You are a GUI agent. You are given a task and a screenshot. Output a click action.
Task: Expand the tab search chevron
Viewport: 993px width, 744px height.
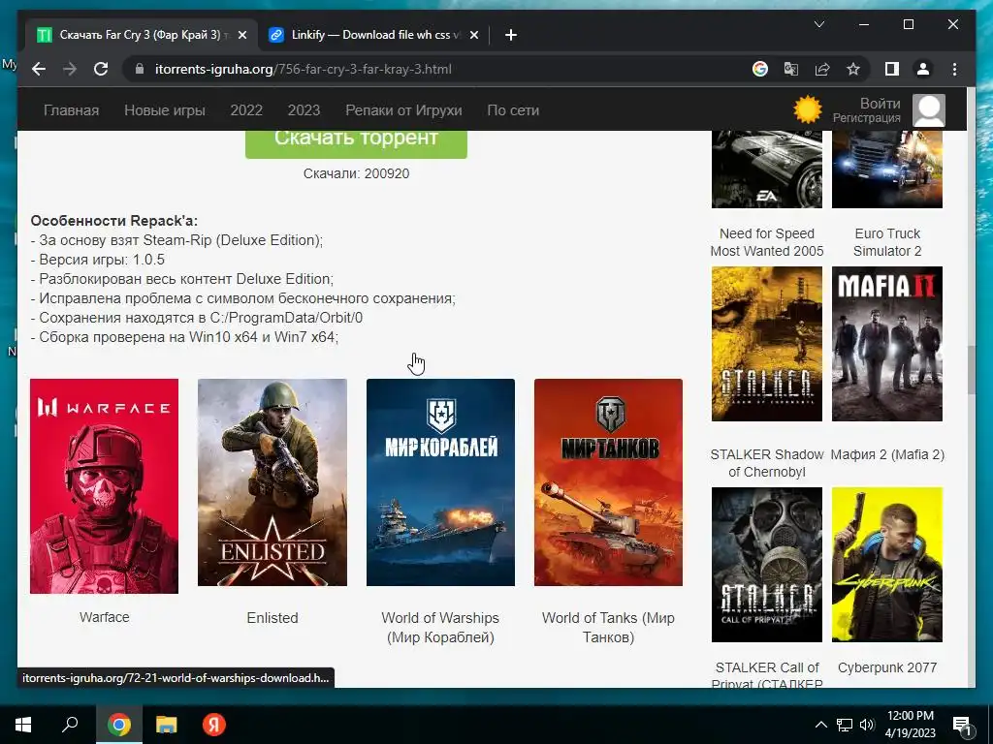click(818, 24)
